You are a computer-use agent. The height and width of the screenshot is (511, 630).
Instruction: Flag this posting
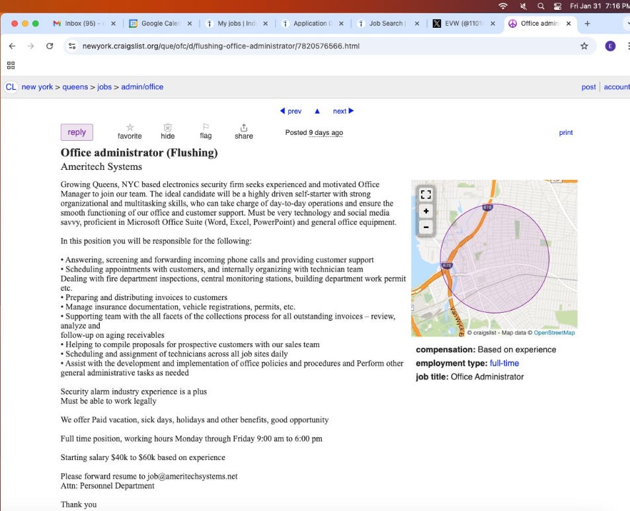pos(206,132)
